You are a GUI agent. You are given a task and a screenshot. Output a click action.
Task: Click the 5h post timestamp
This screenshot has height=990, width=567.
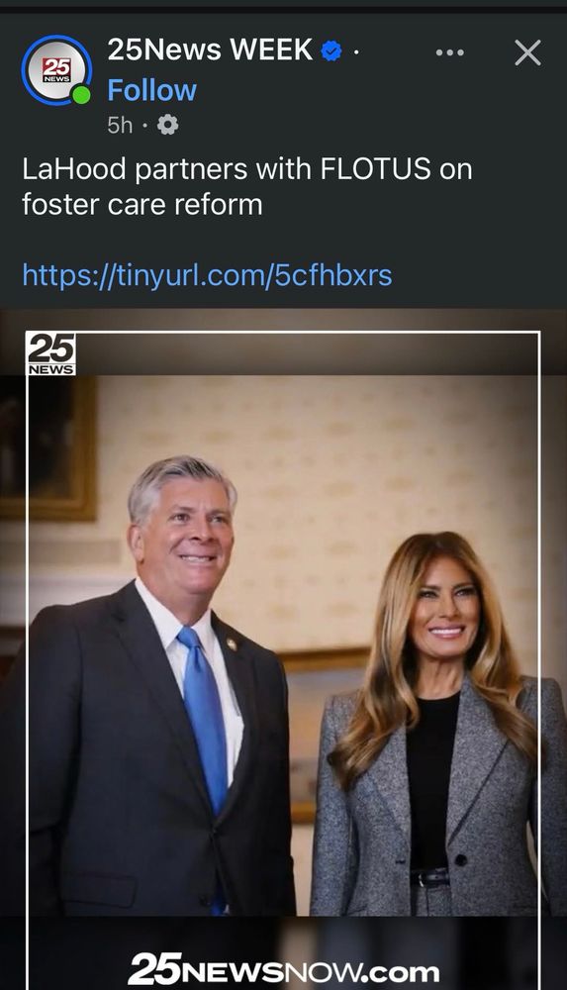pos(120,125)
